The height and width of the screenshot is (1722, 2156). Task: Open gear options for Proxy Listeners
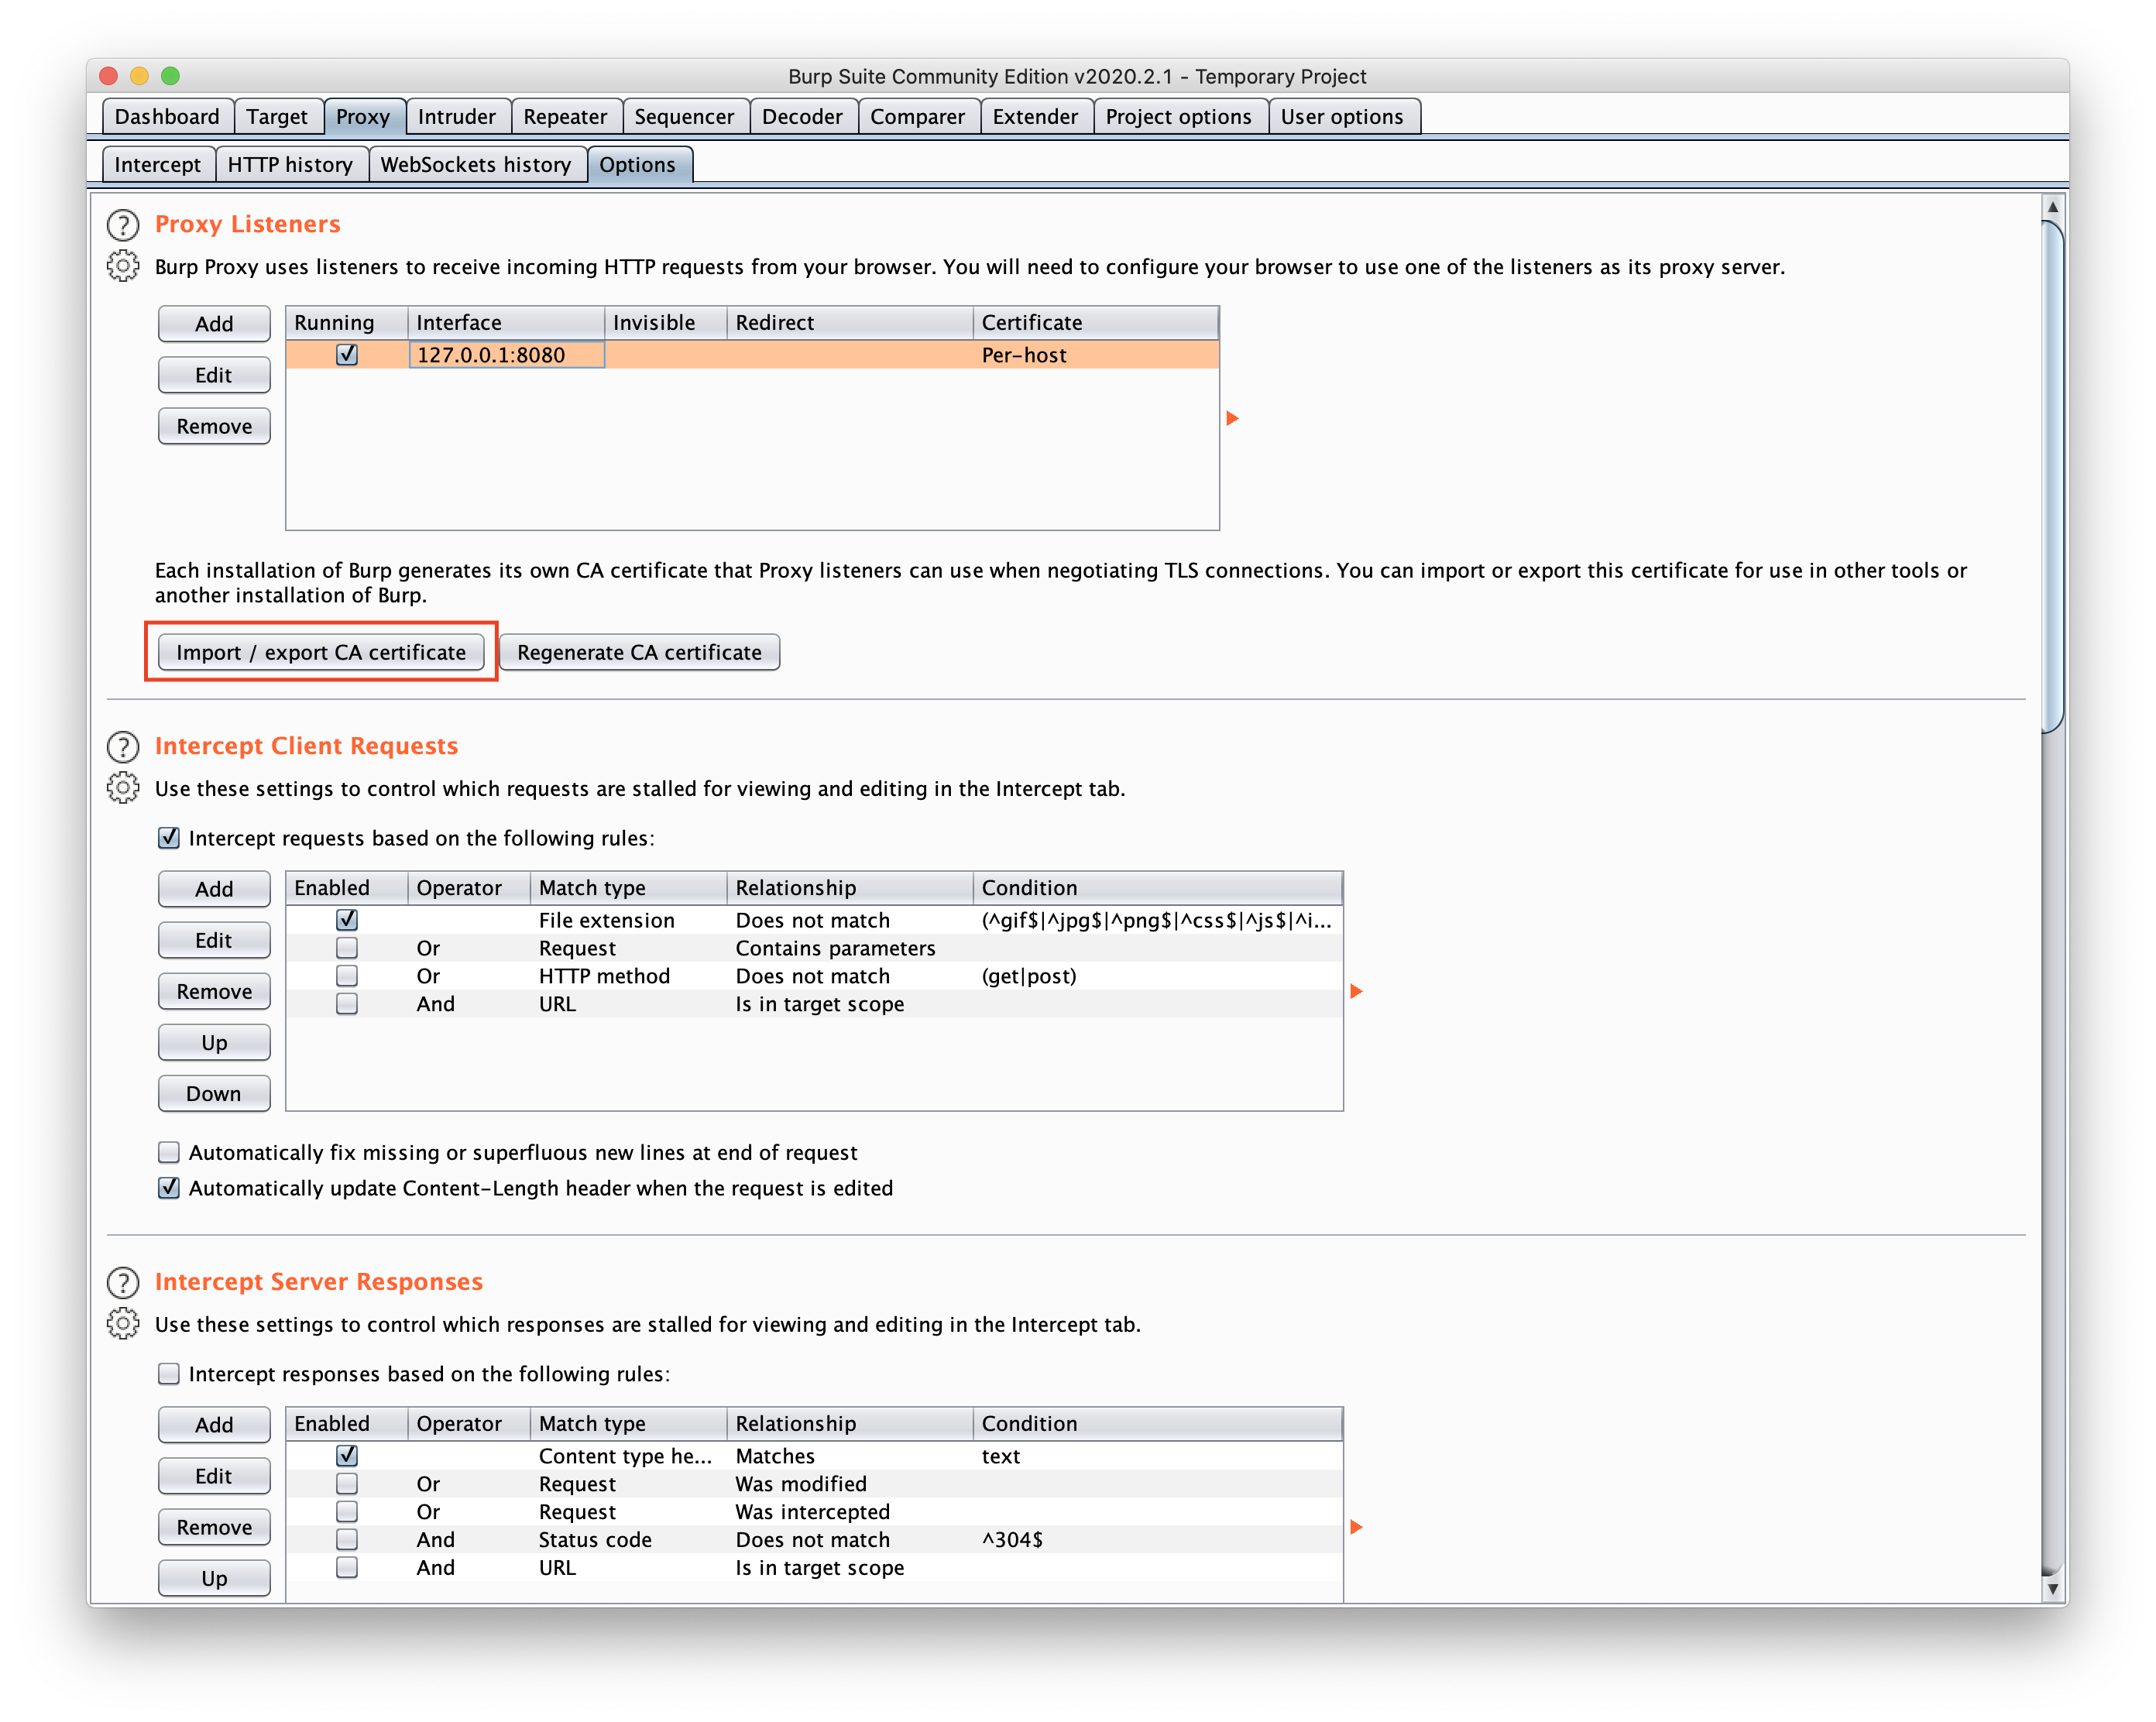[x=122, y=266]
